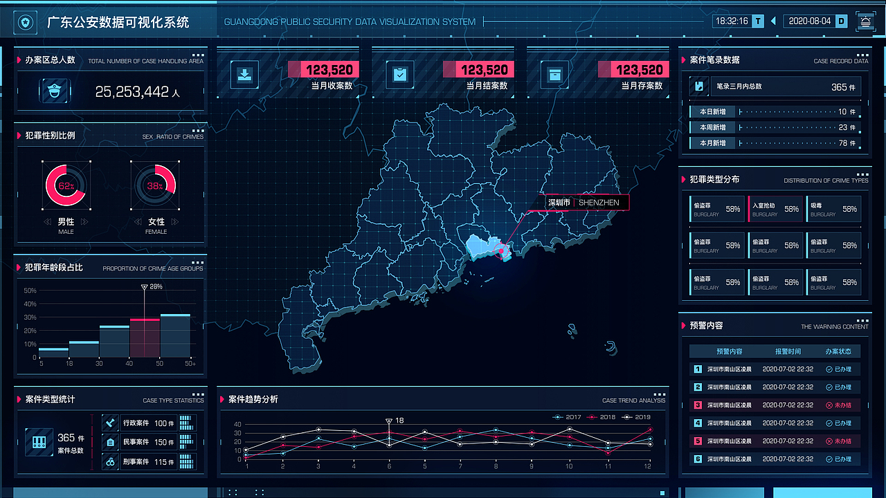Viewport: 886px width, 498px height.
Task: Click the mini bar gauge beside 民事案件 150件
Action: [x=188, y=442]
